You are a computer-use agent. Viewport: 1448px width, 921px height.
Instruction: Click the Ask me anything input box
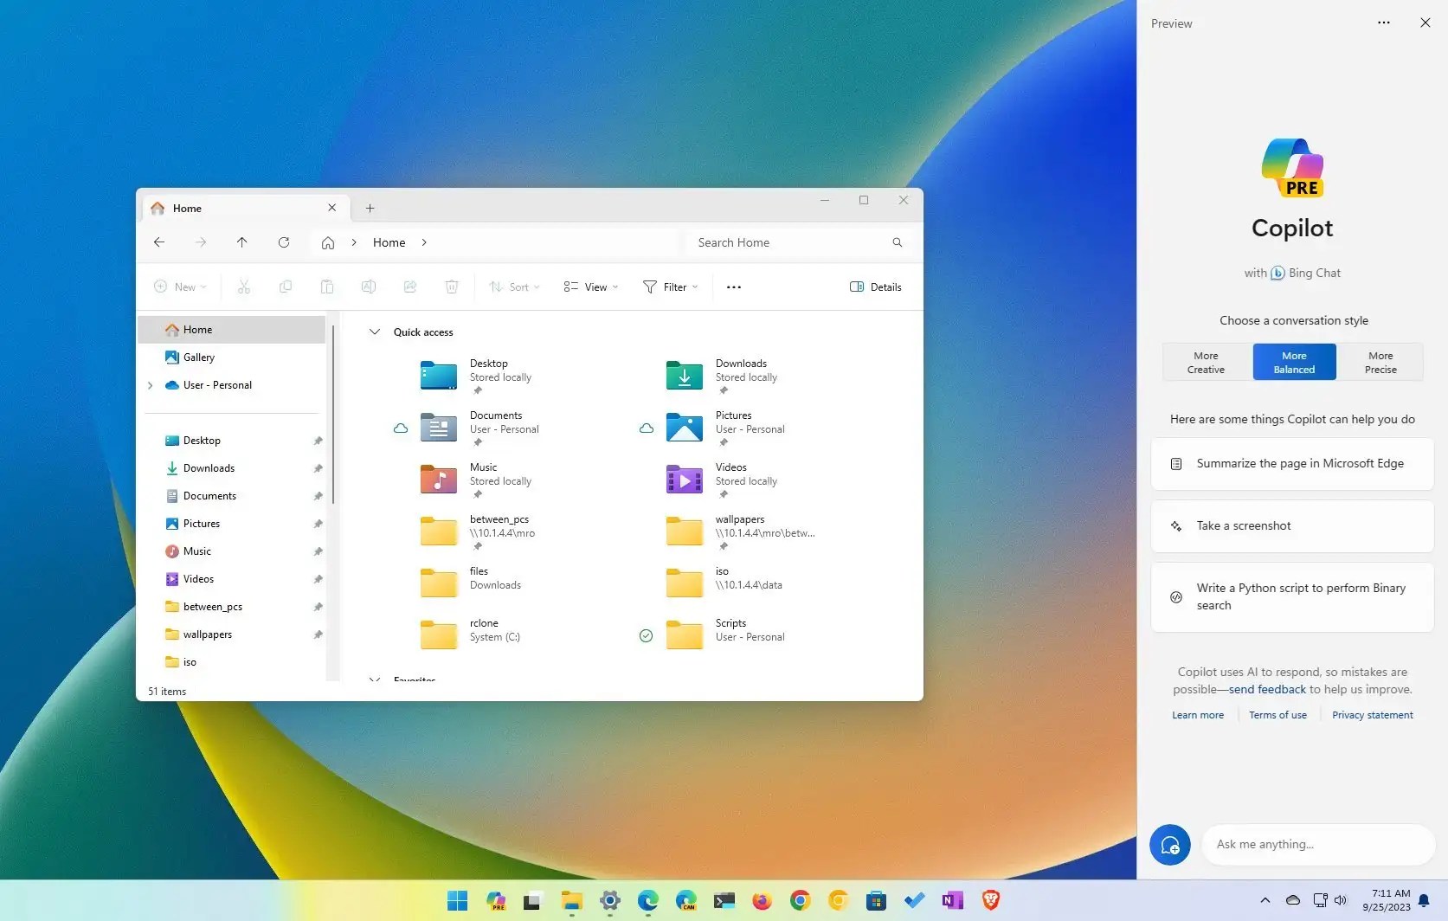(1317, 845)
